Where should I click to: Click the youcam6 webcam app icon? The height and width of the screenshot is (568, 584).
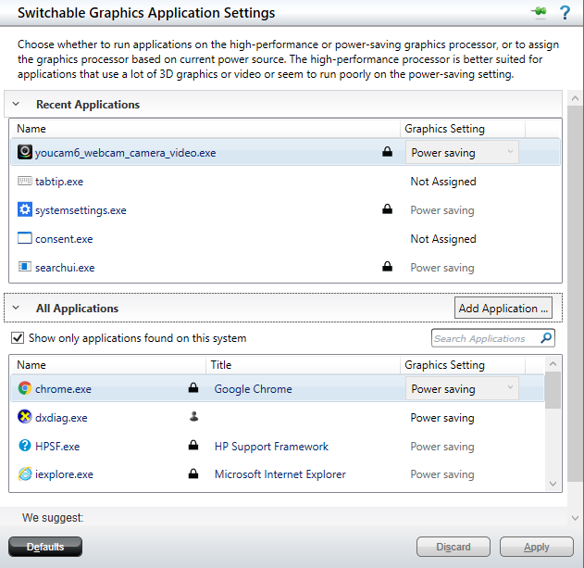[x=25, y=153]
